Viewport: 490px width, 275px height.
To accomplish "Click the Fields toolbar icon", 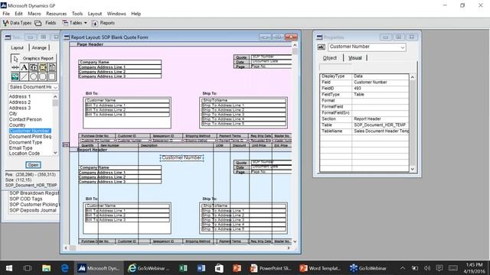I will (38, 23).
